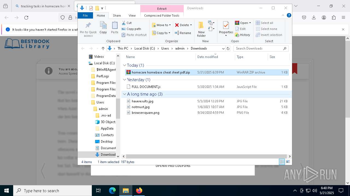The height and width of the screenshot is (196, 350).
Task: Customize Quick Access Toolbar dropdown arrow
Action: tap(102, 8)
